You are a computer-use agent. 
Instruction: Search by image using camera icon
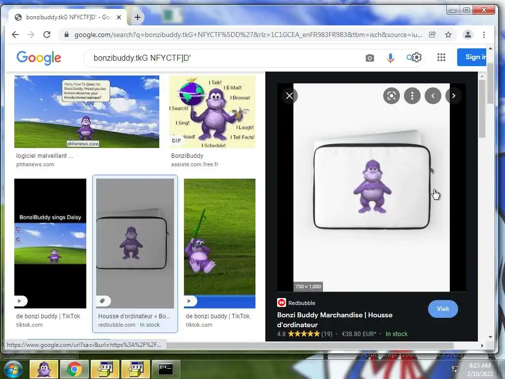click(370, 58)
